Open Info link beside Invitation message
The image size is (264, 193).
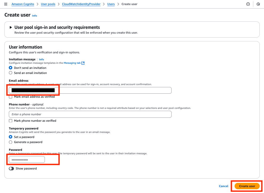(x=41, y=60)
